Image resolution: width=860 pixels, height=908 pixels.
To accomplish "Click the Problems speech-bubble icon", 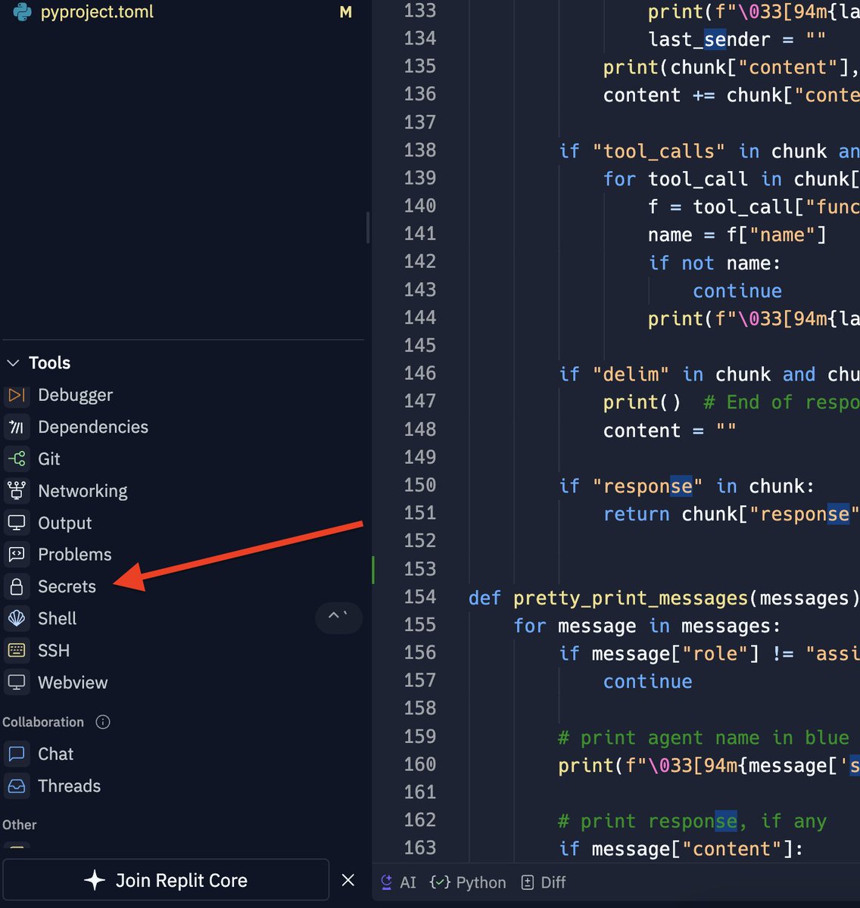I will [17, 555].
